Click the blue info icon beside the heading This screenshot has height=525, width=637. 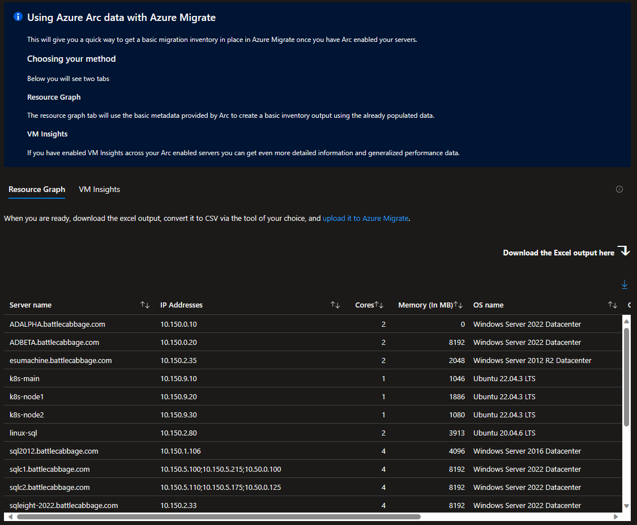pos(18,16)
